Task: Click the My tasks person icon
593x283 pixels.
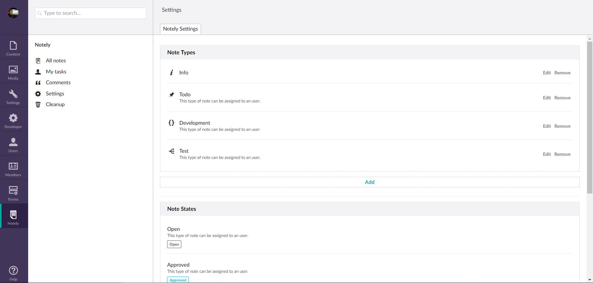Action: [38, 72]
